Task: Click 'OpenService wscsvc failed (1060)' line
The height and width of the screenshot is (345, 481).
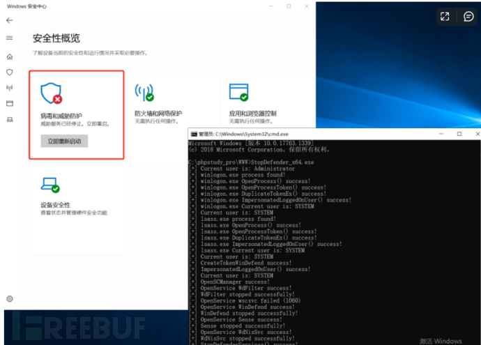Action: 250,301
